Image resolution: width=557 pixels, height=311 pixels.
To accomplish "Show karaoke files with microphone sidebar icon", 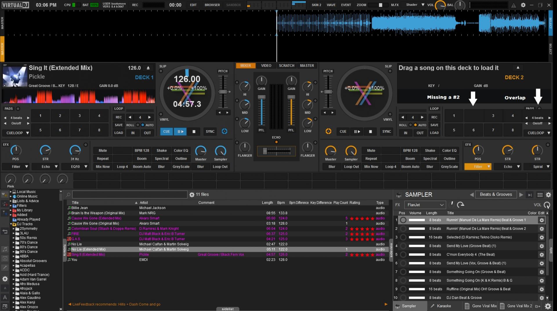I will click(5, 268).
